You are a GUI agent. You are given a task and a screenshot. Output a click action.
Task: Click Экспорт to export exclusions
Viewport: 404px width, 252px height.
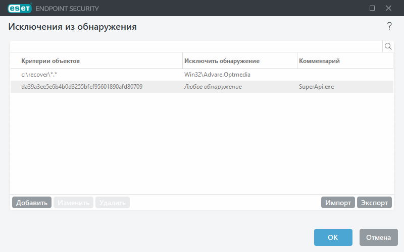(x=374, y=203)
